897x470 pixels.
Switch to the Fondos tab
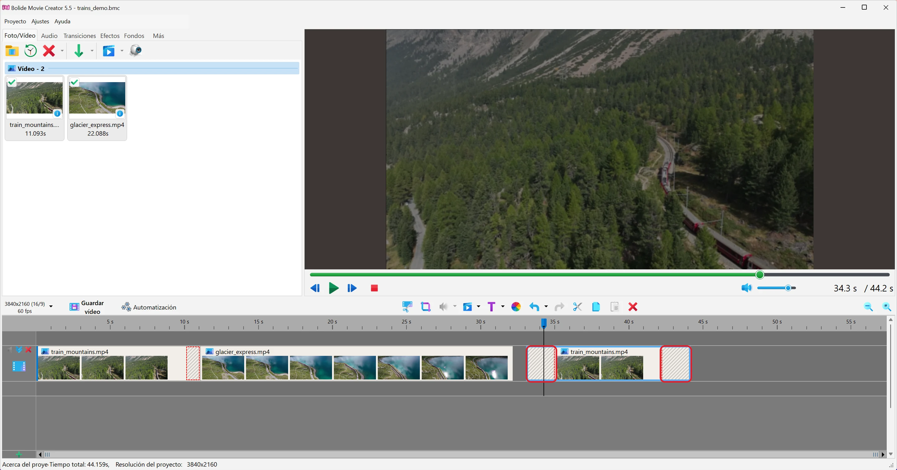[134, 36]
